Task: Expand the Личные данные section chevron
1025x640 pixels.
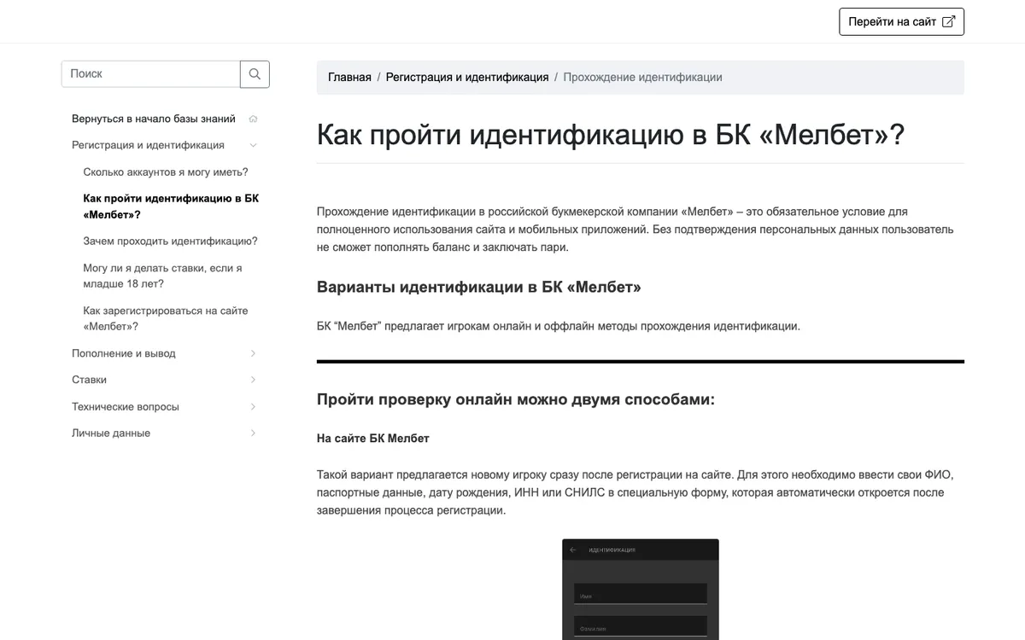Action: tap(253, 433)
